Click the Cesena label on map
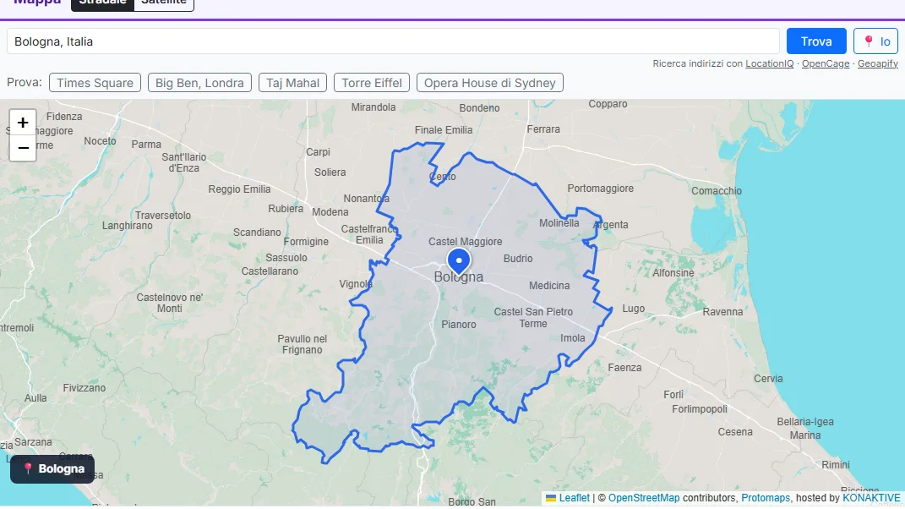Viewport: 905px width, 509px height. (x=735, y=432)
